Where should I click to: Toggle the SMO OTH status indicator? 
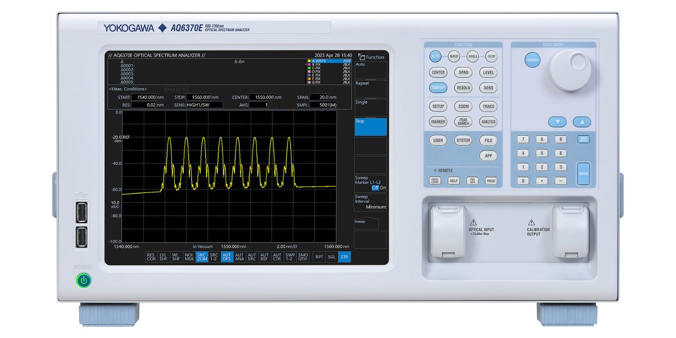pos(303,257)
